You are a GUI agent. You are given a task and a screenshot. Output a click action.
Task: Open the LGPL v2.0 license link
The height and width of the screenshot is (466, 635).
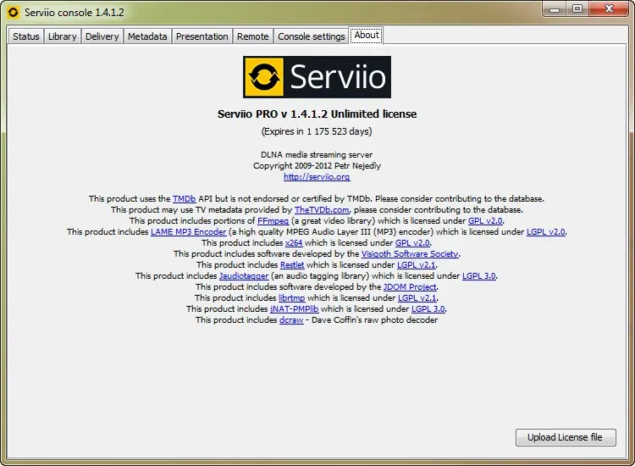tap(545, 232)
